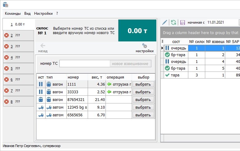Sort by сост column header

point(176,42)
